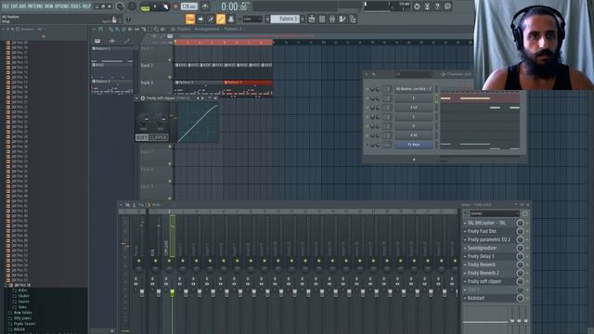Image resolution: width=594 pixels, height=334 pixels.
Task: Click the transport stop button
Action: 165,6
